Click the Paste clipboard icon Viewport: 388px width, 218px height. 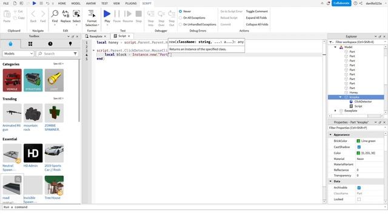pyautogui.click(x=7, y=15)
